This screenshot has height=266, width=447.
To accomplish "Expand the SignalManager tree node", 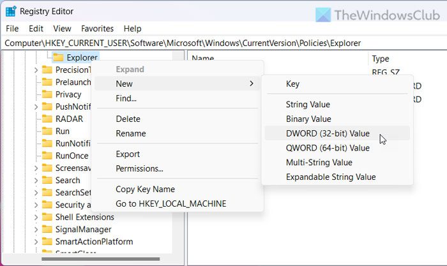I will tap(36, 229).
